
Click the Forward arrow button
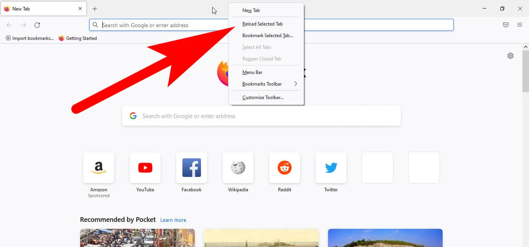(x=23, y=25)
